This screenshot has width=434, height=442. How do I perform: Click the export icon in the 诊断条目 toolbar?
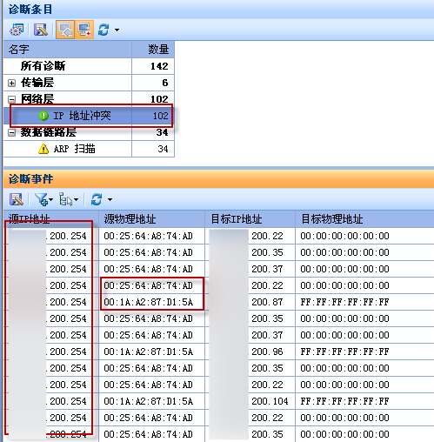coord(41,30)
